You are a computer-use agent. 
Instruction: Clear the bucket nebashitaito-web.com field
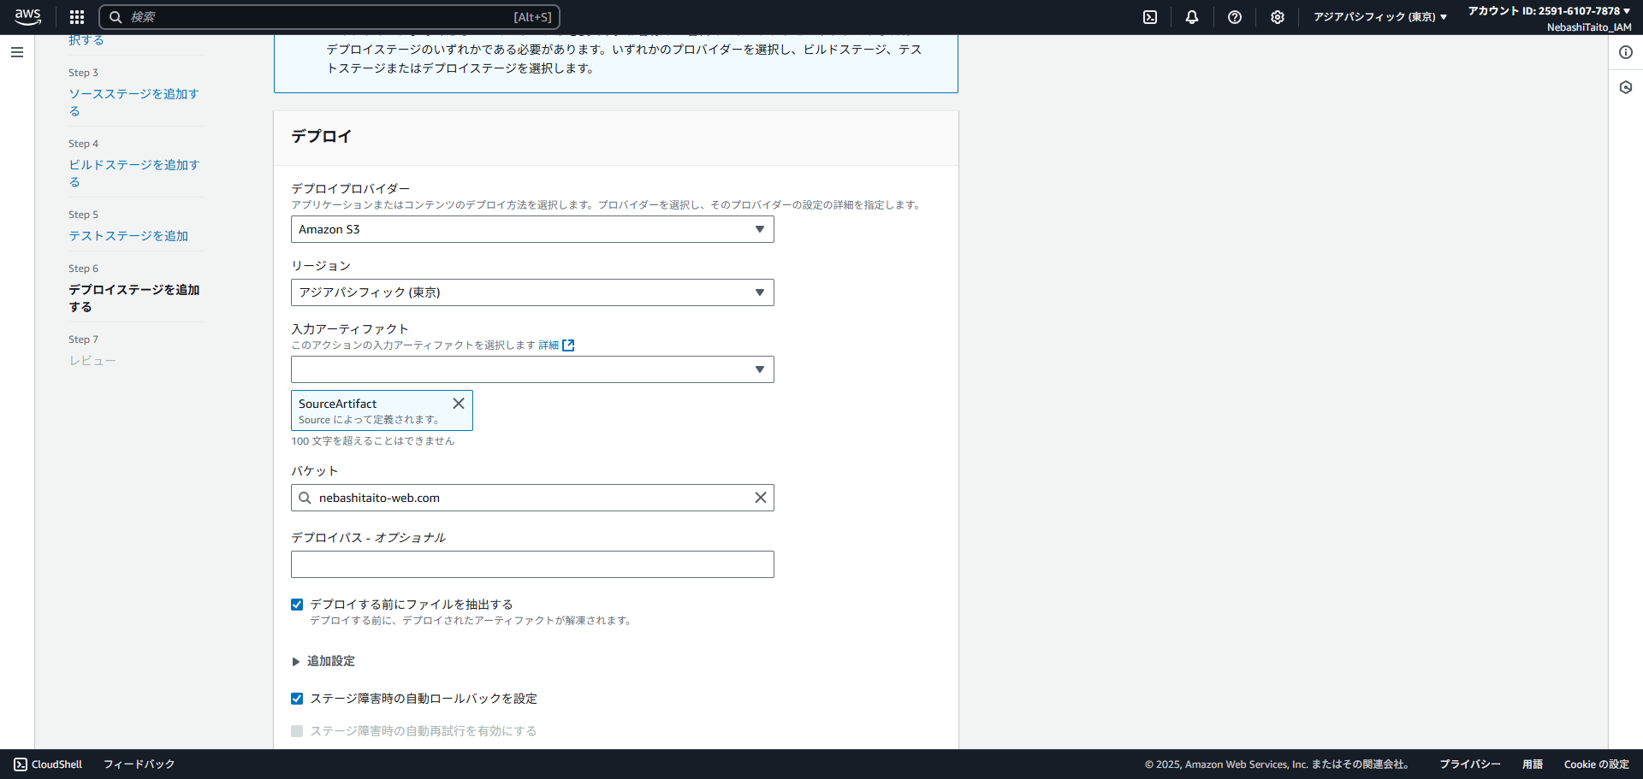(x=760, y=498)
